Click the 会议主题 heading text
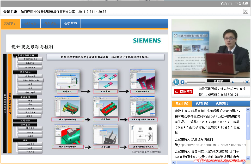The width and height of the screenshot is (251, 164). tap(10, 12)
